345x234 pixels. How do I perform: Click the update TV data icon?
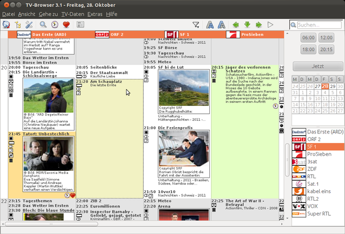click(x=7, y=25)
